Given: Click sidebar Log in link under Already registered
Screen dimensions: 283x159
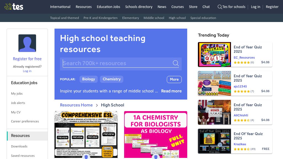Looking at the screenshot, I should tap(27, 71).
